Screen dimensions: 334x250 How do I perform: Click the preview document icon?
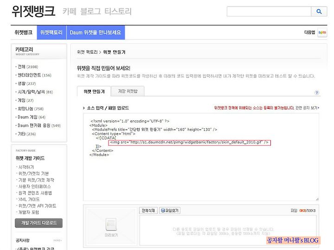[x=111, y=224]
